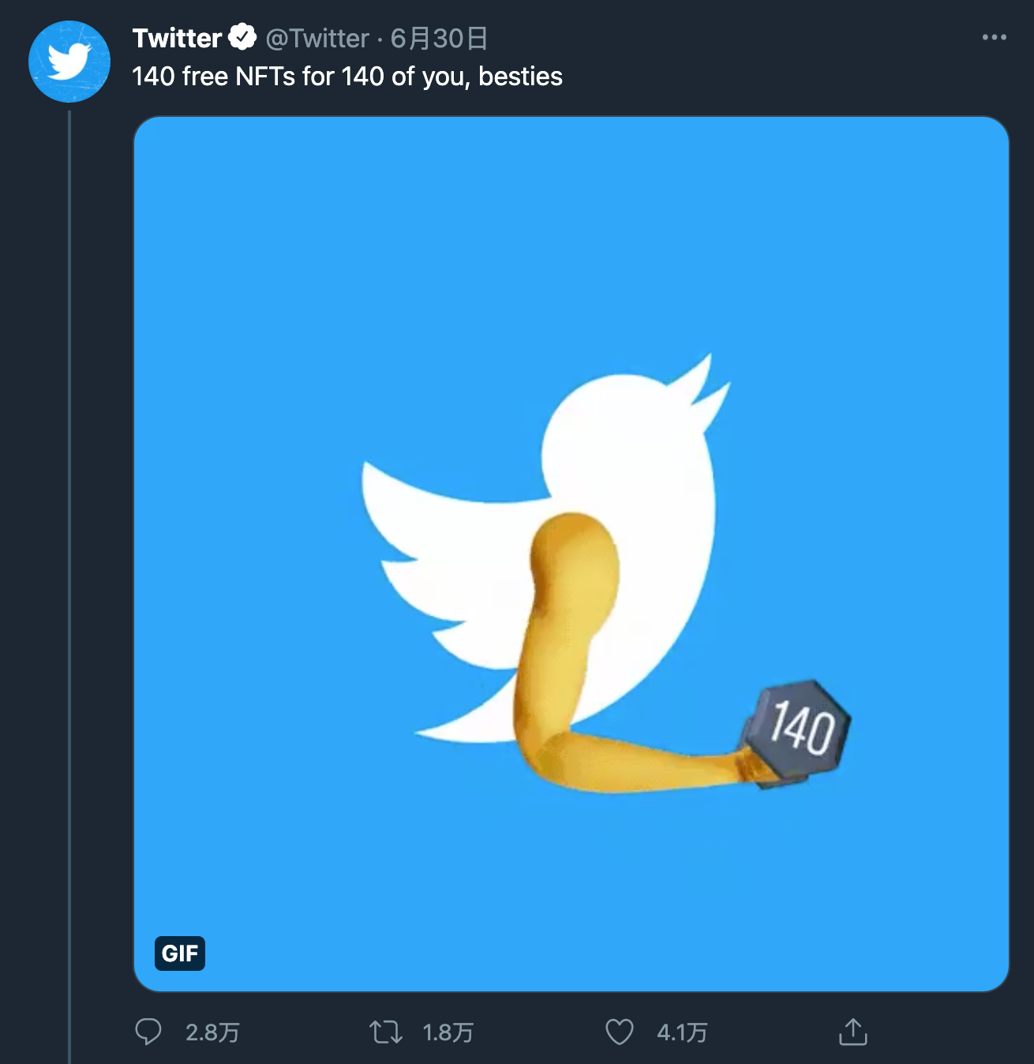Click the 2.8万 reply count
This screenshot has width=1034, height=1064.
[x=212, y=1032]
